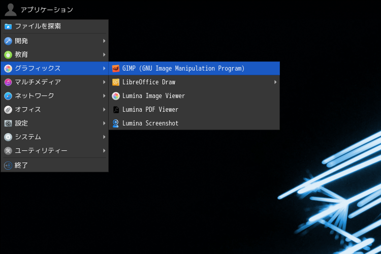This screenshot has width=381, height=254.
Task: Click the user silhouette icon beside アプリケーション
Action: (11, 10)
